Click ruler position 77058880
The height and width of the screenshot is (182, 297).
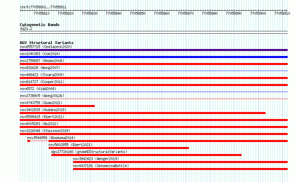point(210,13)
